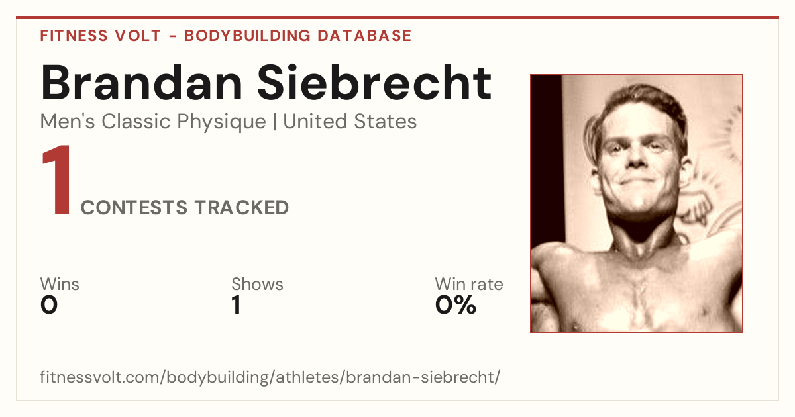Click the separator bar between division and country

(x=275, y=122)
